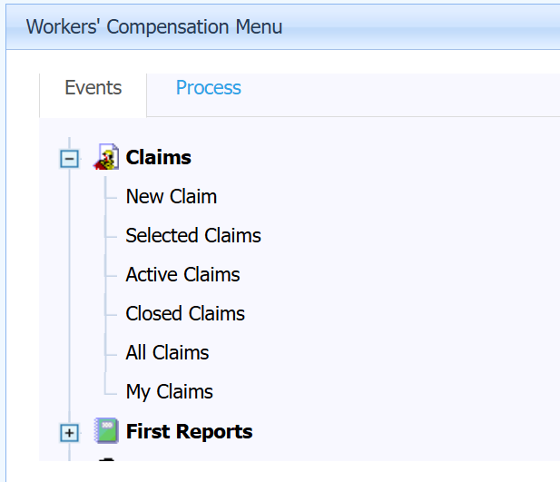The width and height of the screenshot is (560, 482).
Task: Switch to the Events tab
Action: click(93, 88)
